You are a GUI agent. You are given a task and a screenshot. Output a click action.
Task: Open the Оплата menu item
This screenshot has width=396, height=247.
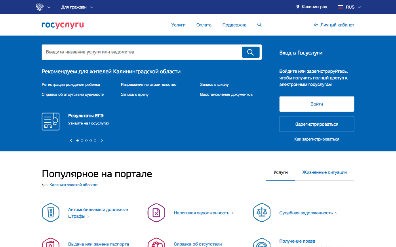coord(204,25)
